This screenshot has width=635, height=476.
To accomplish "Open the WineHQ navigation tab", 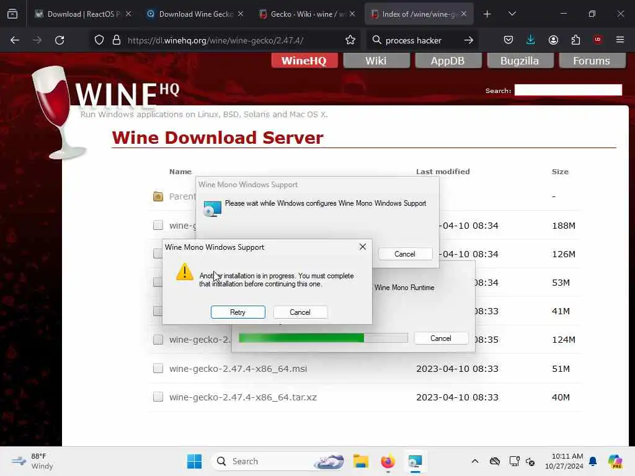I will (304, 61).
